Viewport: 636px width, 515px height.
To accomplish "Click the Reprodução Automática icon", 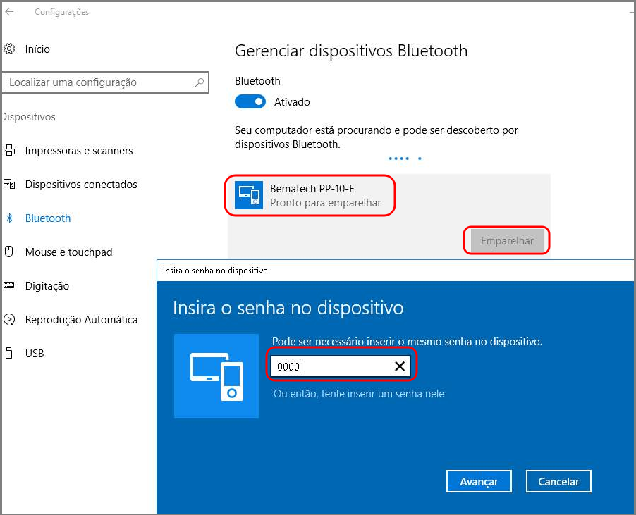I will click(x=9, y=320).
